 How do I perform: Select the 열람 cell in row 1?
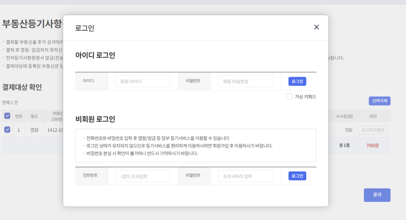point(34,130)
